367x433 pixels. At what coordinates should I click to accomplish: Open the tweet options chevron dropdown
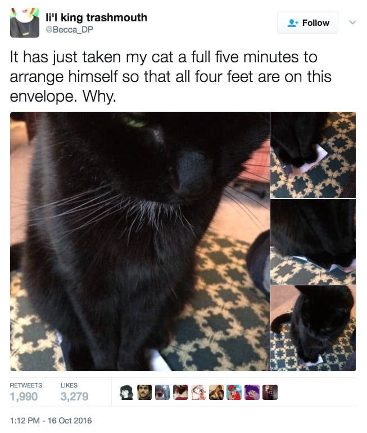point(352,22)
